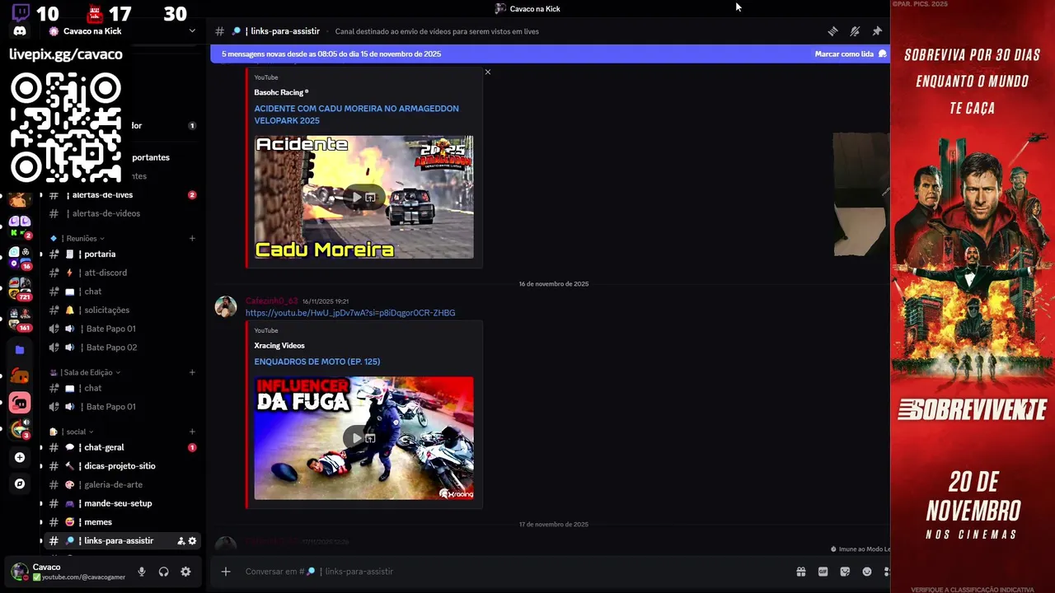Play the Cadu Moreira accident video thumbnail
The width and height of the screenshot is (1055, 593).
tap(363, 197)
